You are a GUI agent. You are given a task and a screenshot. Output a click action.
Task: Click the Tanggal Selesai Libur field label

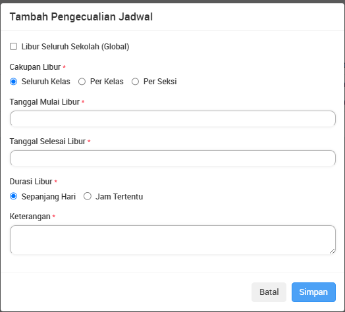(47, 142)
